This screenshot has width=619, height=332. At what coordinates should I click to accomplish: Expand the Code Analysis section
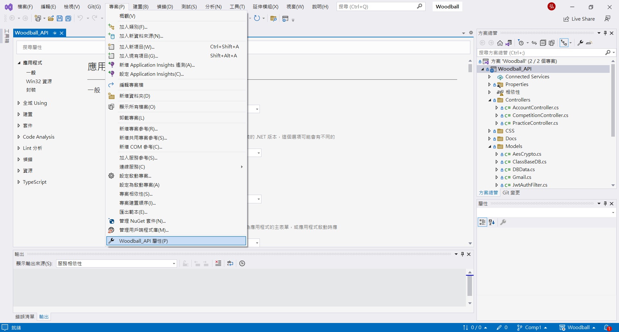click(x=19, y=137)
